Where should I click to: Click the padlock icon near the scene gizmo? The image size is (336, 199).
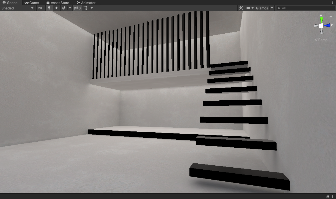(331, 16)
